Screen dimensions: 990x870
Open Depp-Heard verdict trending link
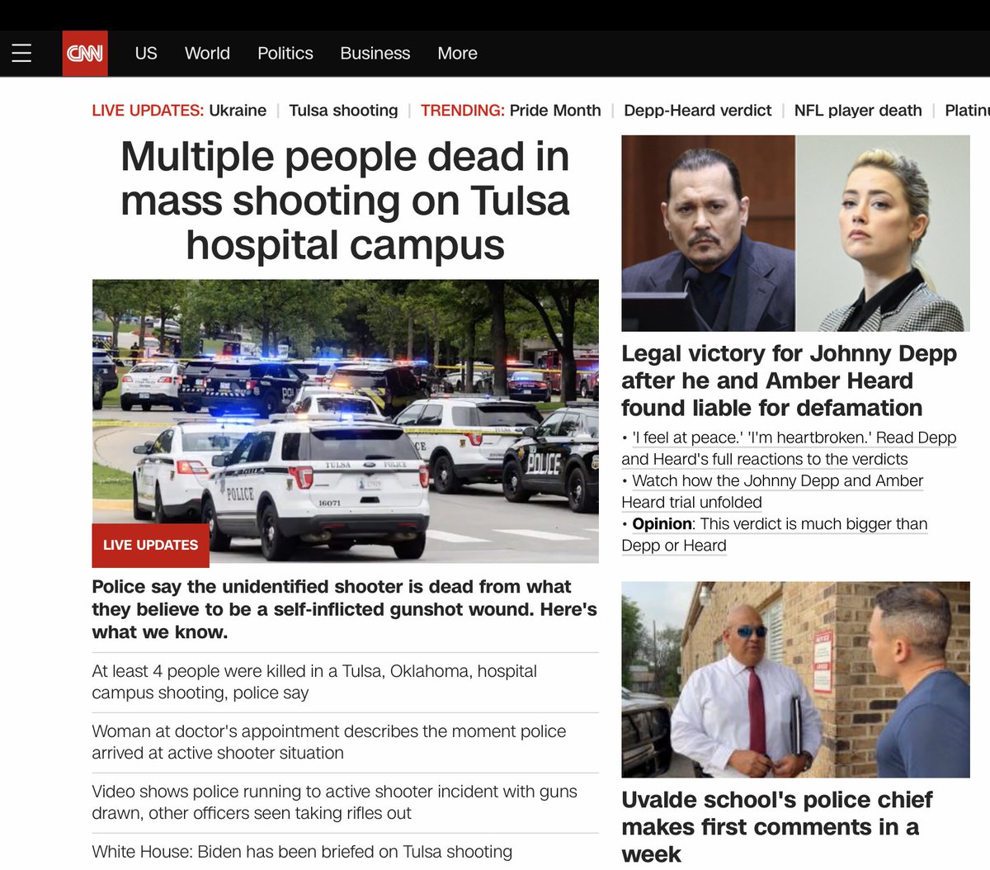(x=698, y=111)
